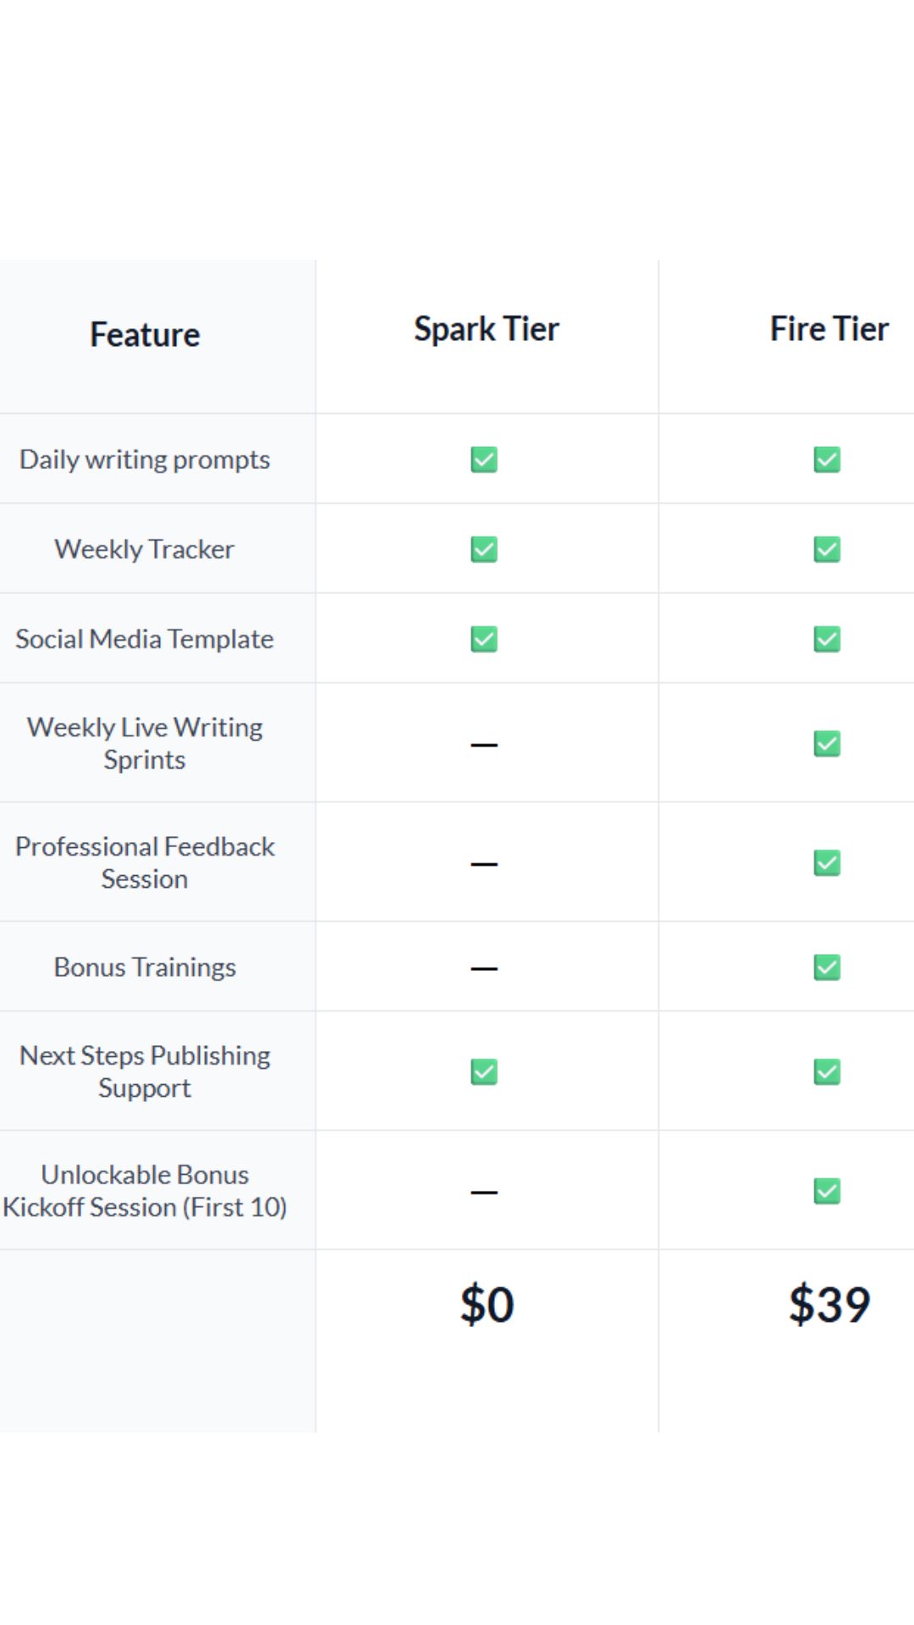Click the Professional Feedback Session feature label
The image size is (914, 1625).
[x=145, y=862]
